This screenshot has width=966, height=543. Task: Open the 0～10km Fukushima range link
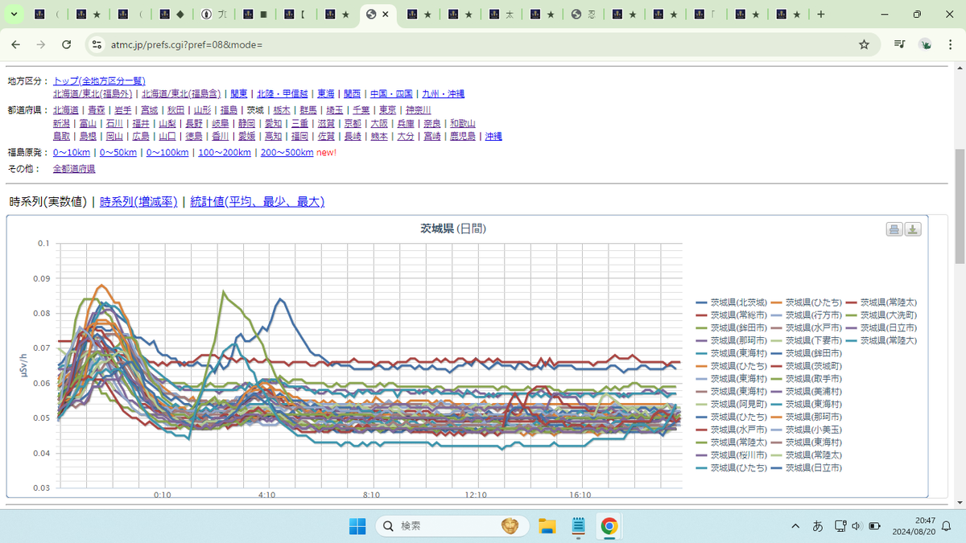[x=72, y=152]
